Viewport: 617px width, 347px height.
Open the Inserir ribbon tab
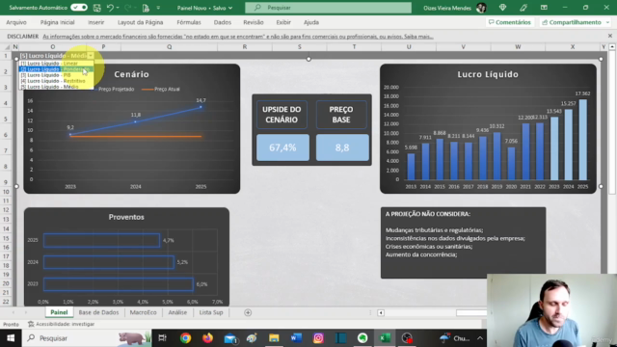pos(96,22)
